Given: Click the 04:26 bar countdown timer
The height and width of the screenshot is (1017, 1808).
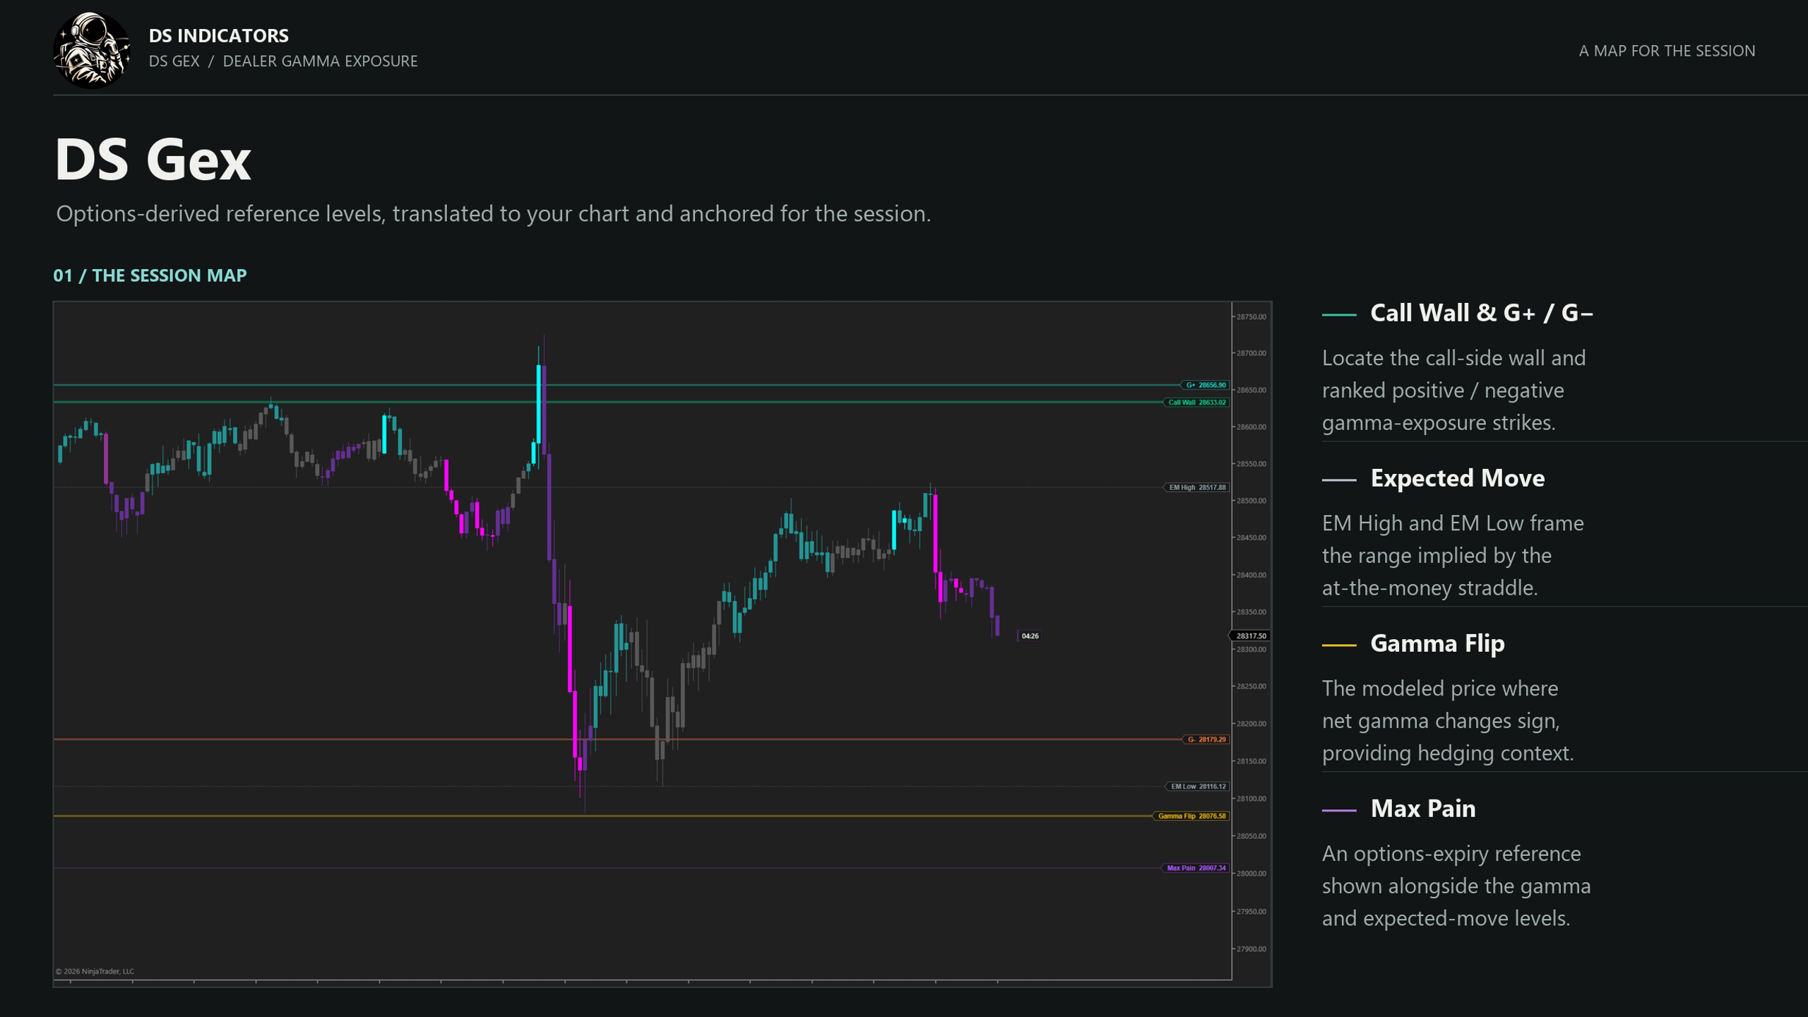Looking at the screenshot, I should click(x=1029, y=636).
